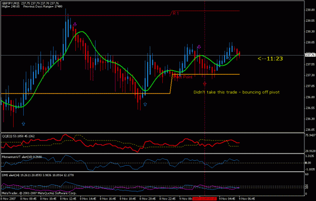
Task: Click the '8 Nov 2007' time axis label
Action: (8, 199)
